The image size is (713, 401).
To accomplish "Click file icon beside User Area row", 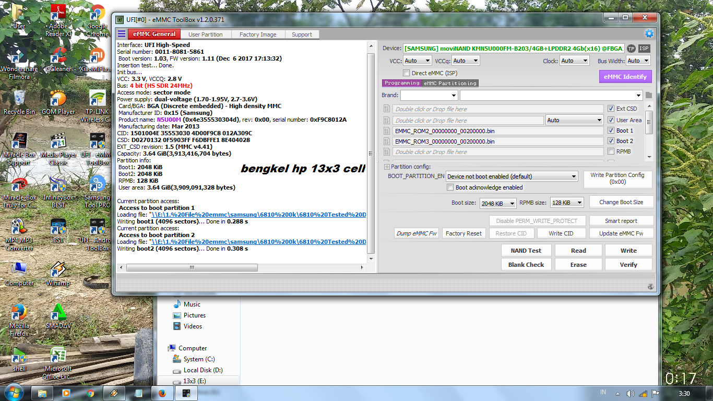I will click(387, 120).
